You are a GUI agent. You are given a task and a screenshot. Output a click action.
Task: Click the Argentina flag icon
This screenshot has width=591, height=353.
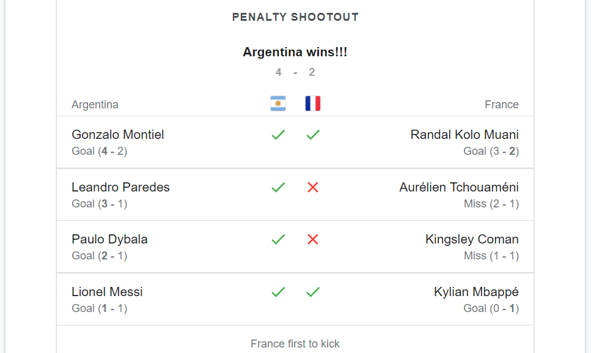click(x=278, y=103)
